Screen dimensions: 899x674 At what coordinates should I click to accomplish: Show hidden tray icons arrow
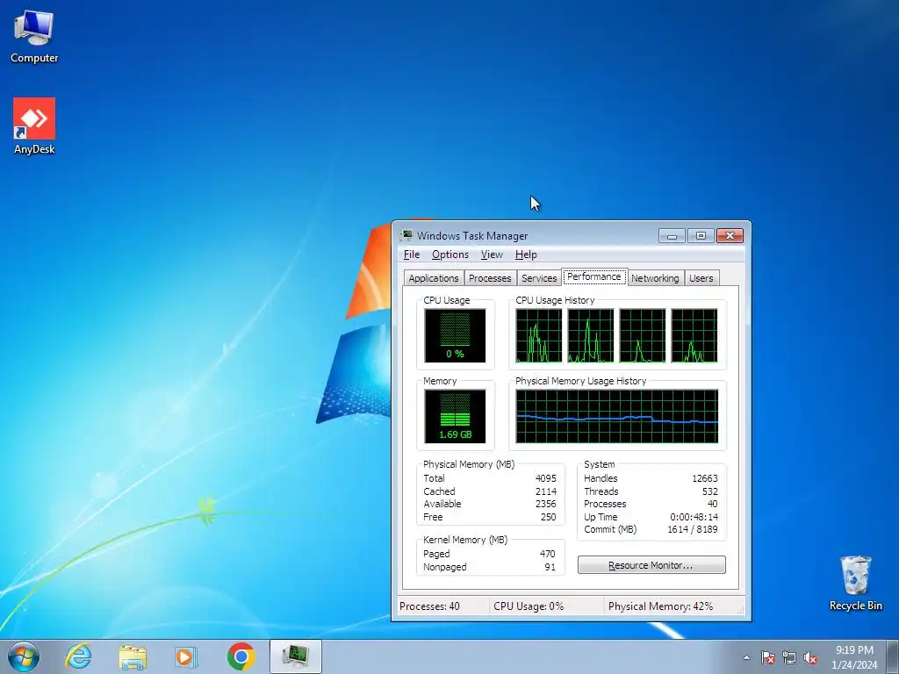(746, 658)
